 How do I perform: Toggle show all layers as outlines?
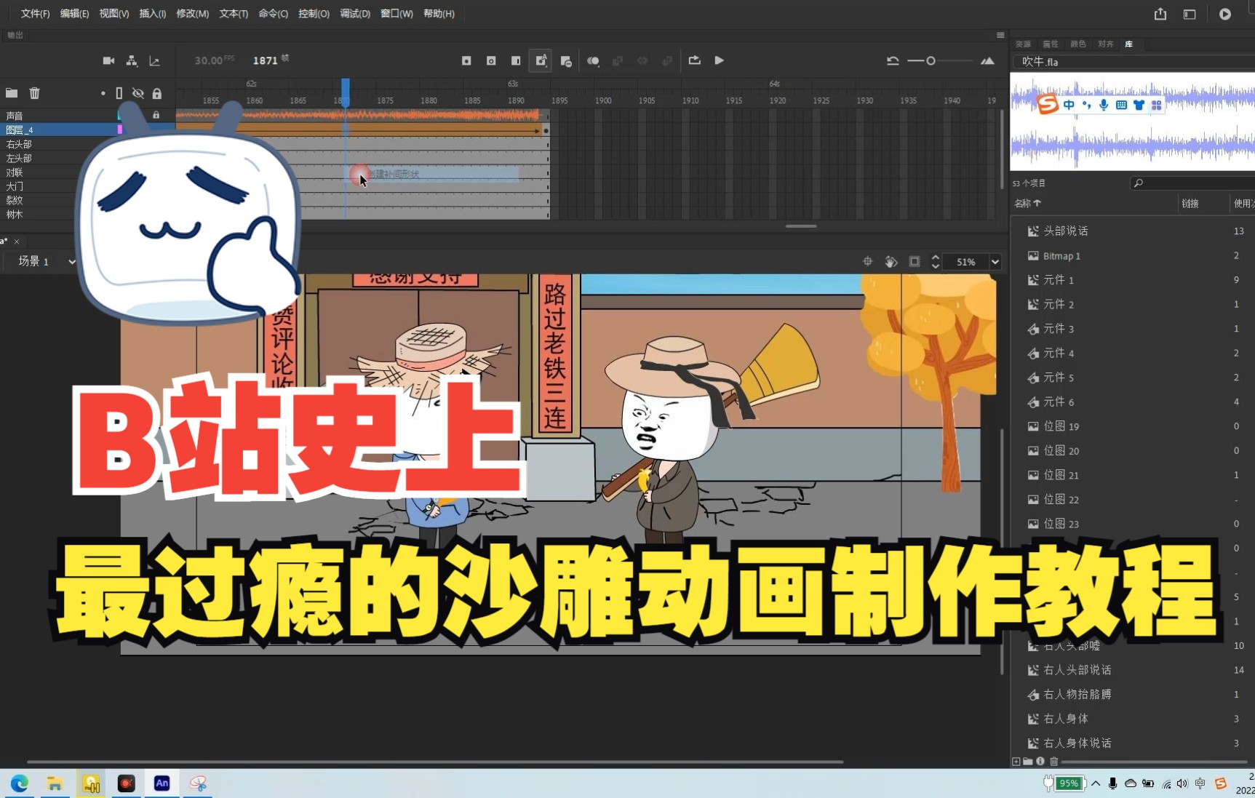click(119, 93)
